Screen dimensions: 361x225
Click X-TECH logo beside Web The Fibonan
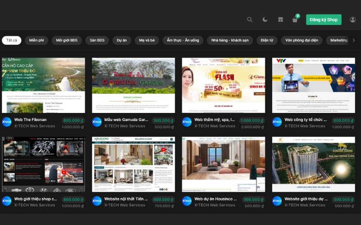click(x=7, y=122)
